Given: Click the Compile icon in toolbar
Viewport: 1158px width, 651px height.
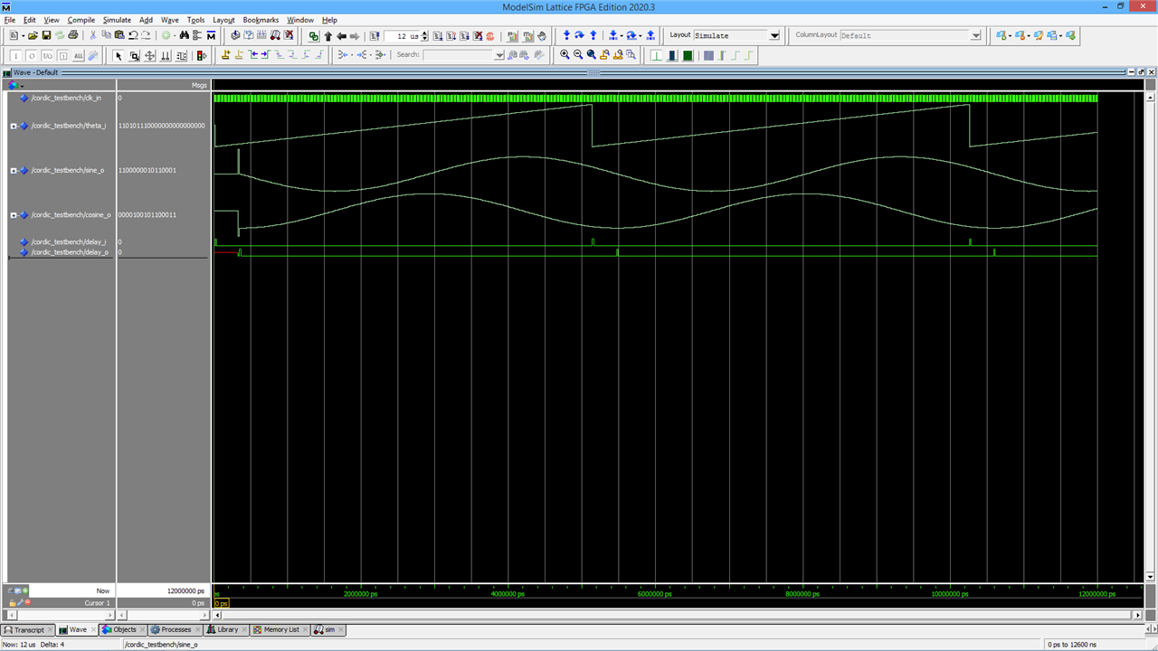Looking at the screenshot, I should pyautogui.click(x=235, y=35).
